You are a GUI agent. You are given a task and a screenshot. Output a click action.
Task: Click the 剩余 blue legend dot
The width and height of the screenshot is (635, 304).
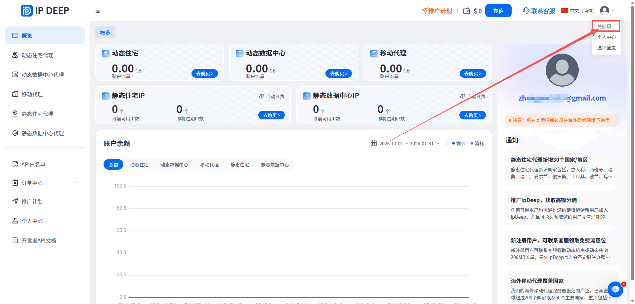[453, 143]
